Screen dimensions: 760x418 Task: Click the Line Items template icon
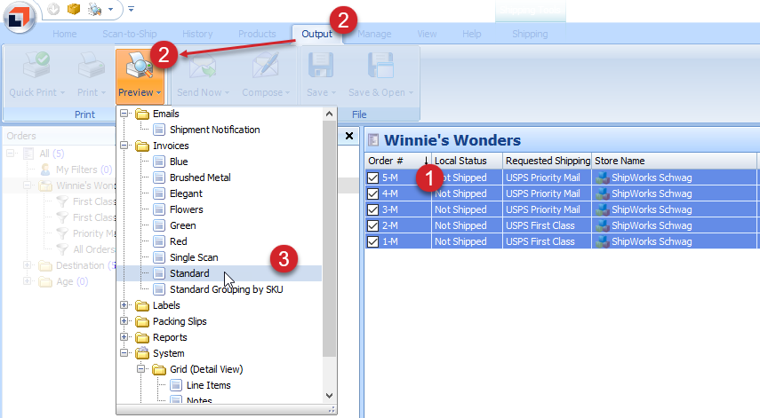(x=176, y=385)
